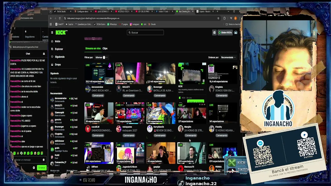The image size is (331, 186).
Task: Open rodsquaree streamer avatar in stream grid
Action: (x=119, y=129)
